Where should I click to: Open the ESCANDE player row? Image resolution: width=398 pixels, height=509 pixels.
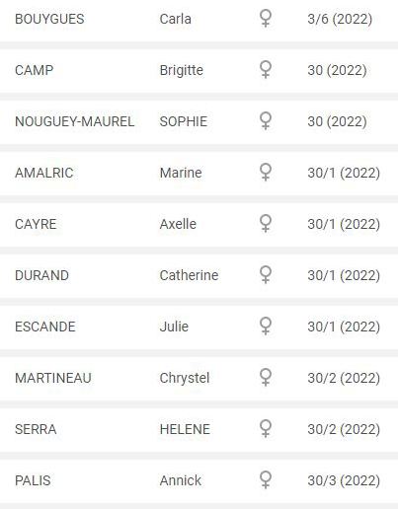coord(199,327)
